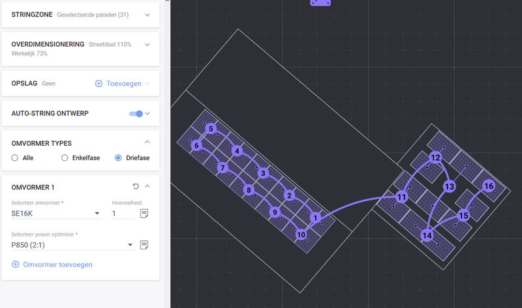
Task: Expand the Auto-string ontwerp section chevron
Action: (147, 114)
